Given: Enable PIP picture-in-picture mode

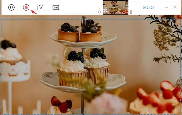Looking at the screenshot, I should coord(56,8).
